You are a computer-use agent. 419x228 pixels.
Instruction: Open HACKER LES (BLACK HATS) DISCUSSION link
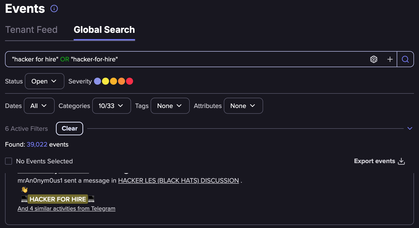tap(178, 181)
